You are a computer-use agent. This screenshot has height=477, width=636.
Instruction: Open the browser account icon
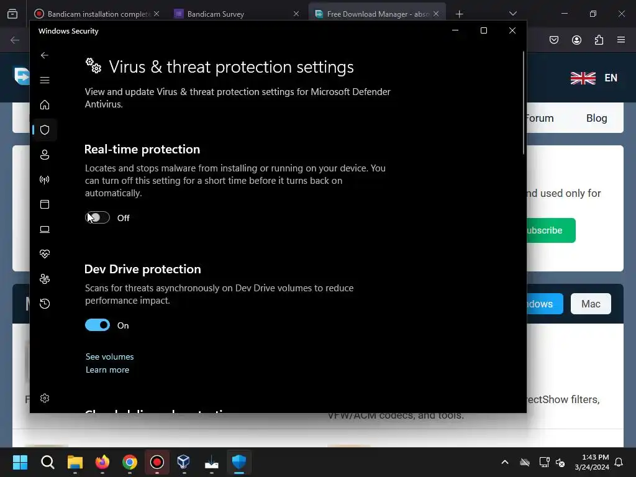576,40
